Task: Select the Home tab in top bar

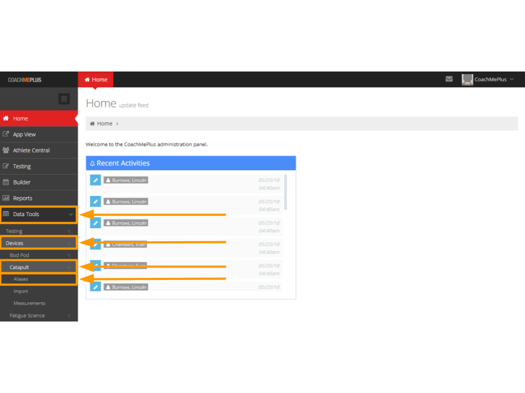Action: [x=96, y=80]
